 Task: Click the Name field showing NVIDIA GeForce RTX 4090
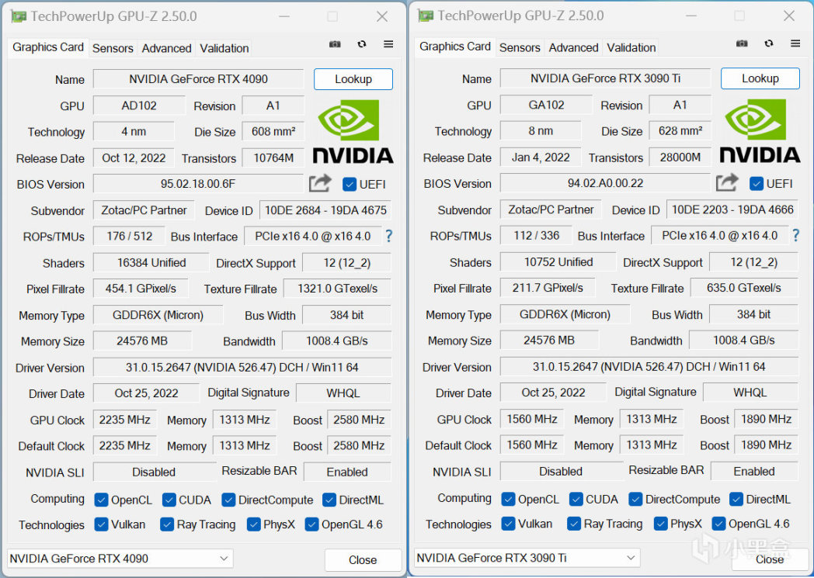coord(198,79)
